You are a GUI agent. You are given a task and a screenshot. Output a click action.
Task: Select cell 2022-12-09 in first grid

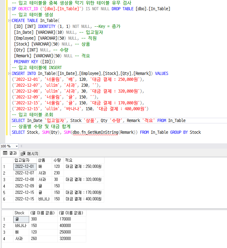pos(25,186)
